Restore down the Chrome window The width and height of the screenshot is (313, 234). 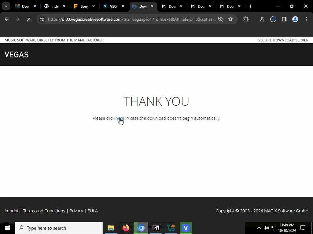292,6
